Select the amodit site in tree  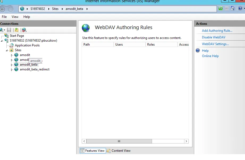tap(25, 55)
